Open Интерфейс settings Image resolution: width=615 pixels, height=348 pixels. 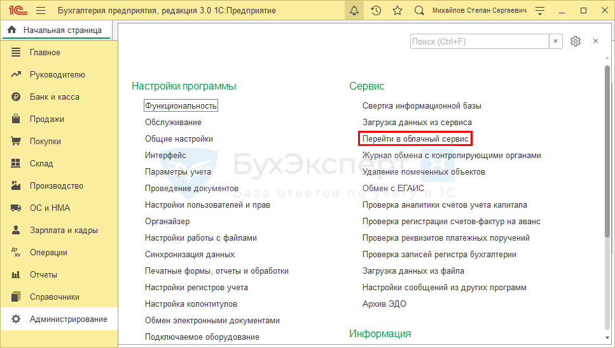pyautogui.click(x=165, y=156)
